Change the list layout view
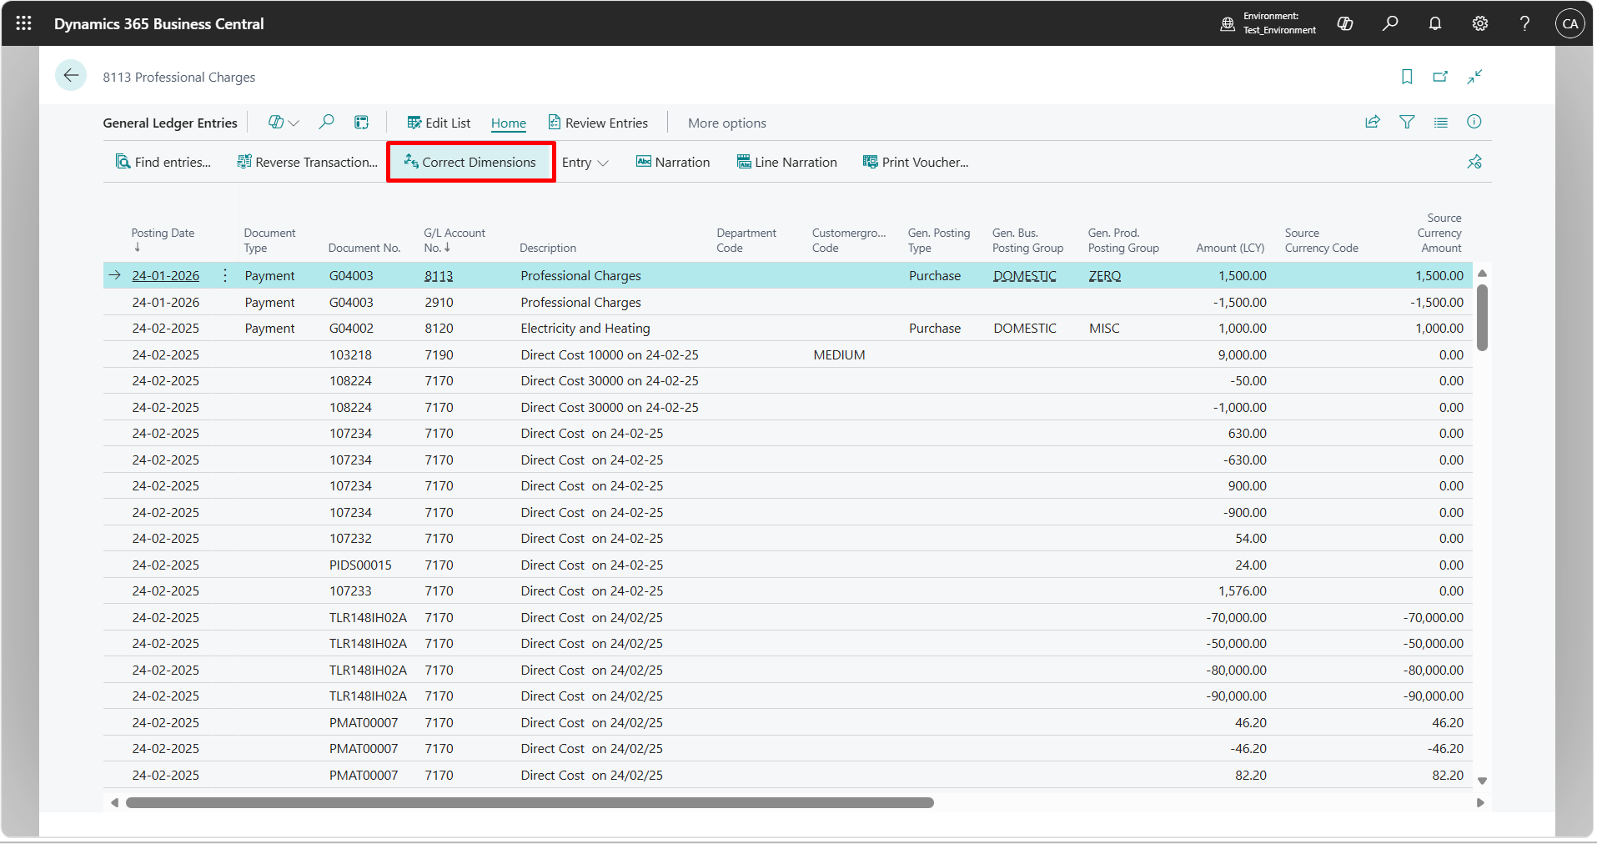Viewport: 1597px width, 844px height. [x=1440, y=122]
